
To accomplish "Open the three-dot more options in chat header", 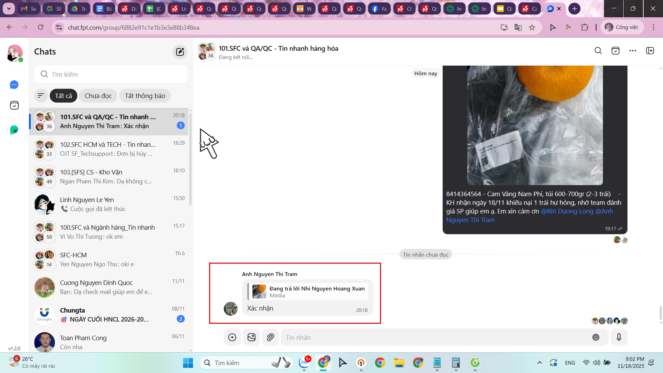I will pyautogui.click(x=633, y=51).
